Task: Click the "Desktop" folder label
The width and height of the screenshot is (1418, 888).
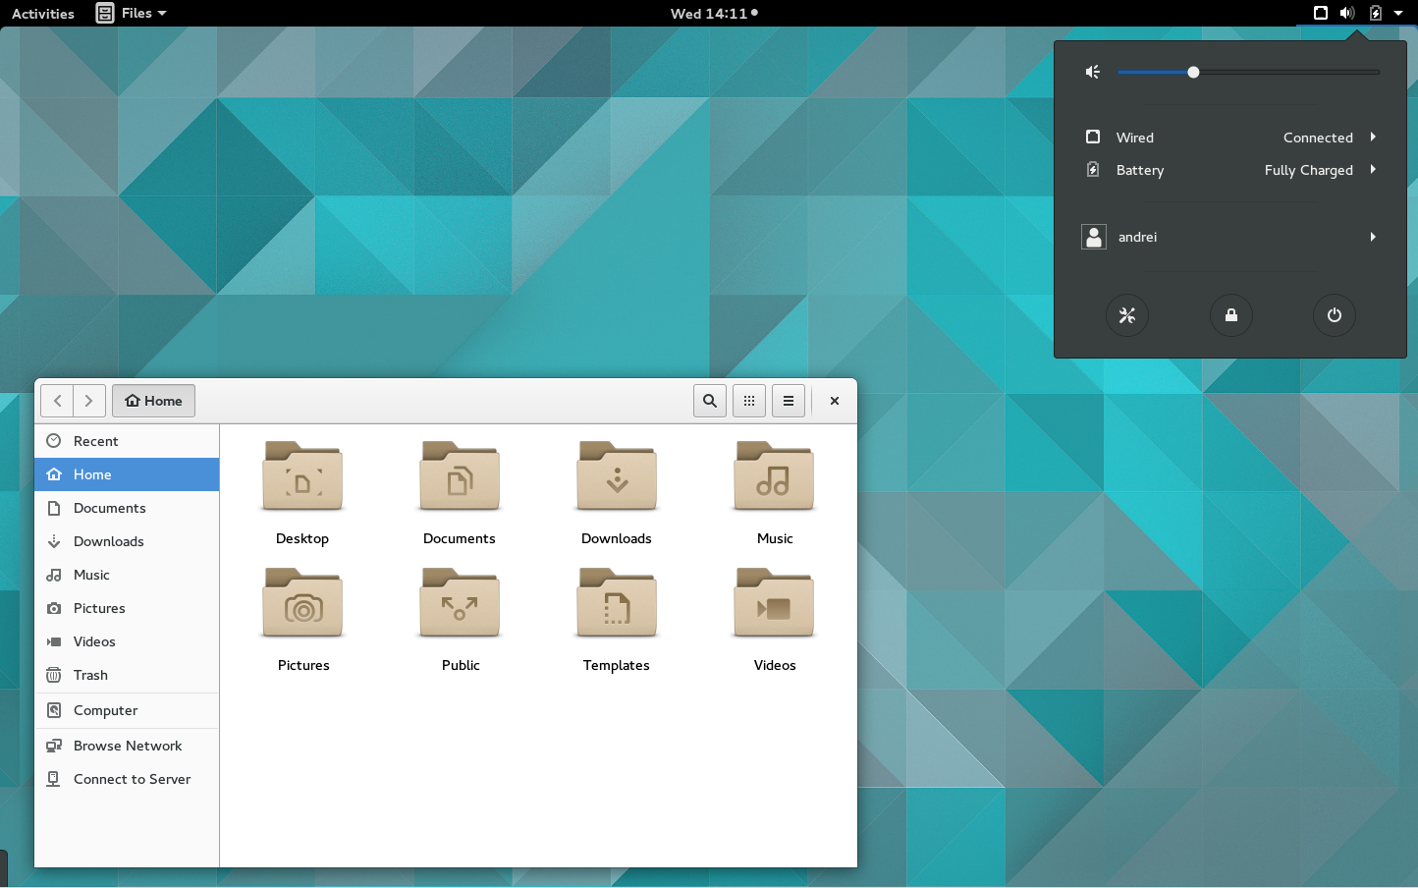Action: click(302, 538)
